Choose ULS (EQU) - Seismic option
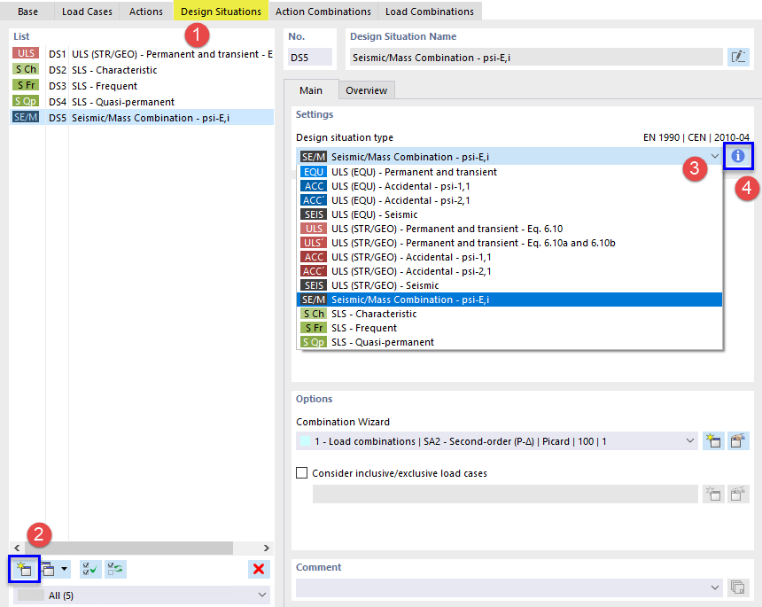Image resolution: width=762 pixels, height=607 pixels. coord(509,214)
